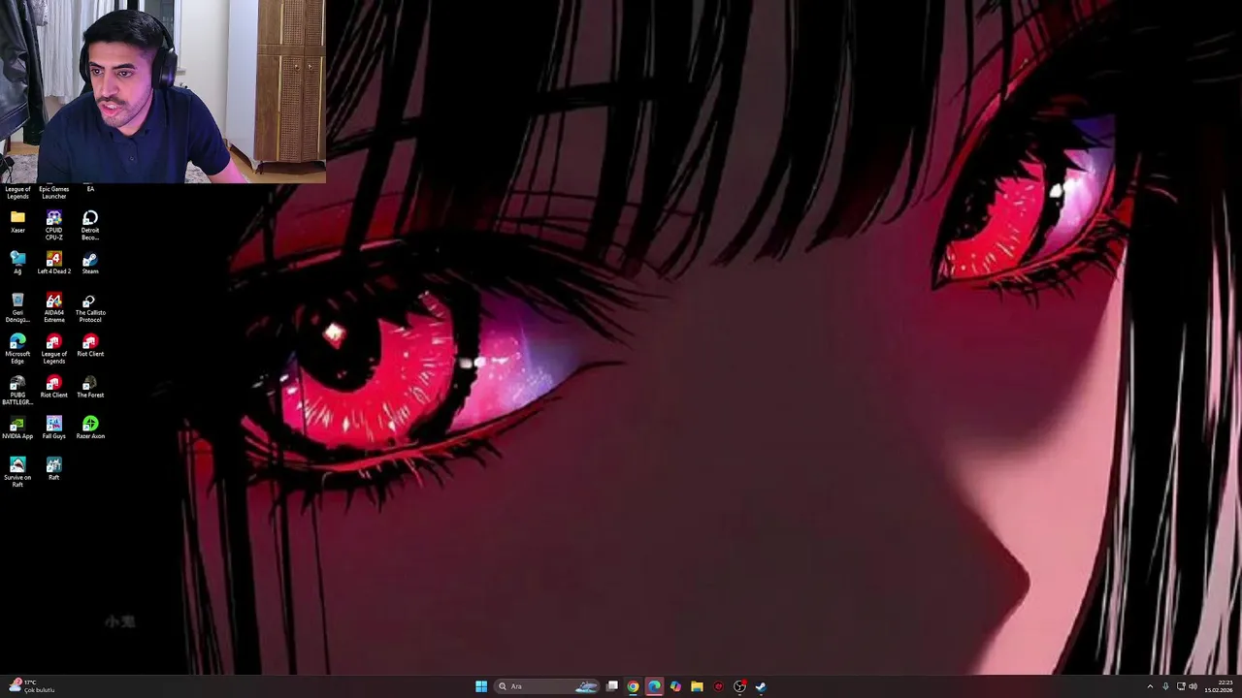Select The Callisto Protocol desktop shortcut
This screenshot has width=1242, height=698.
pos(90,307)
